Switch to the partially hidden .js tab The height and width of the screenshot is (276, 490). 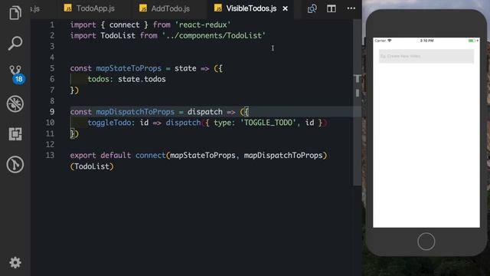35,8
